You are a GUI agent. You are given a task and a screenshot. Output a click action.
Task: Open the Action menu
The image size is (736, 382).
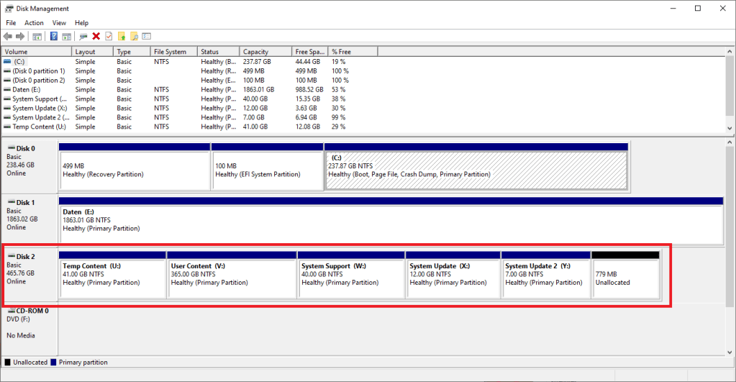point(34,23)
